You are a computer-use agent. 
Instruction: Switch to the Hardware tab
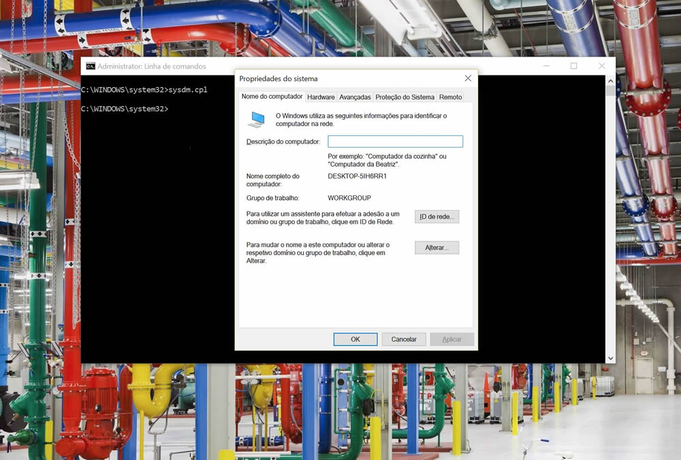click(321, 97)
